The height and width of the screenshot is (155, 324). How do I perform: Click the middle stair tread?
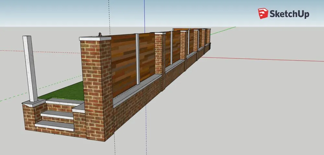click(57, 113)
